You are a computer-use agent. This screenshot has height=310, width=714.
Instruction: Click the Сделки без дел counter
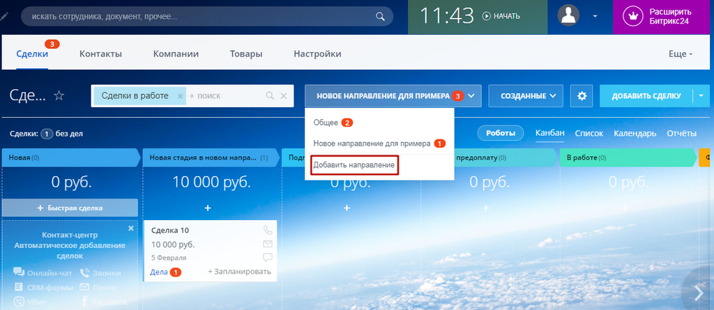47,134
